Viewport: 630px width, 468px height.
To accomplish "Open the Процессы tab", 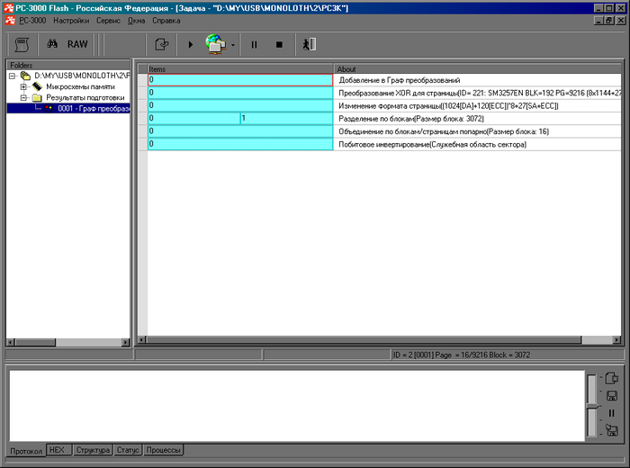I will 163,449.
